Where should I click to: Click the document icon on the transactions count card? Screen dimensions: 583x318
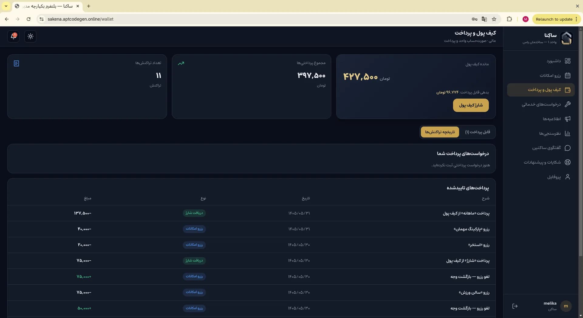16,63
